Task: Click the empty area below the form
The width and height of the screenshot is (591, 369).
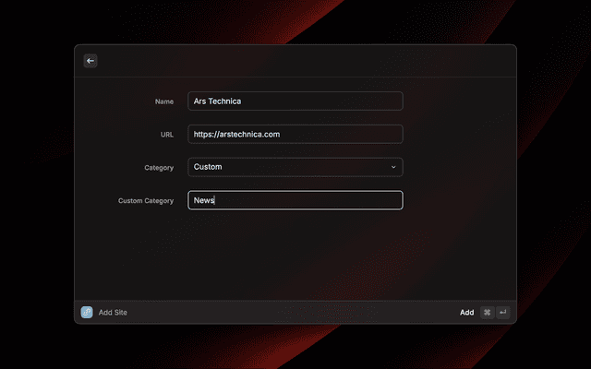Action: [x=295, y=258]
